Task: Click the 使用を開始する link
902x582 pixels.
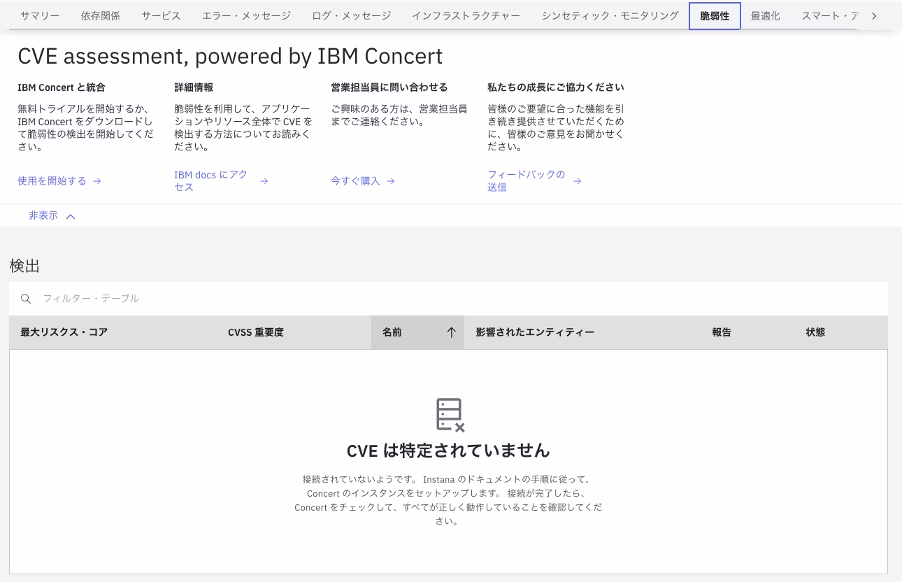Action: coord(52,181)
